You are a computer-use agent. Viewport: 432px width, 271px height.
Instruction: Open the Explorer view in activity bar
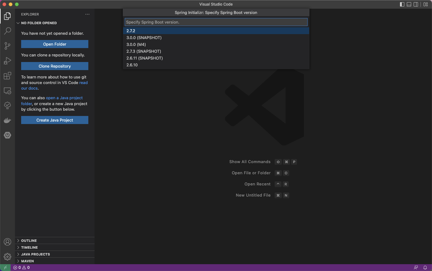tap(7, 16)
